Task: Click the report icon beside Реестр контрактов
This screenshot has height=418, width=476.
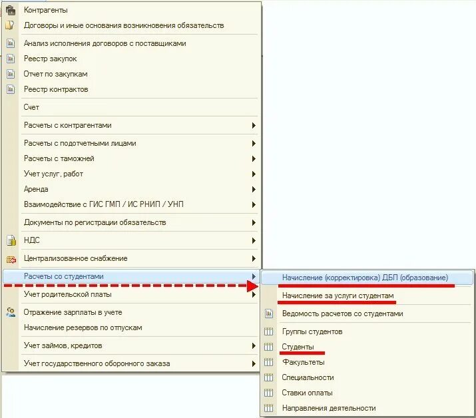Action: pos(11,89)
